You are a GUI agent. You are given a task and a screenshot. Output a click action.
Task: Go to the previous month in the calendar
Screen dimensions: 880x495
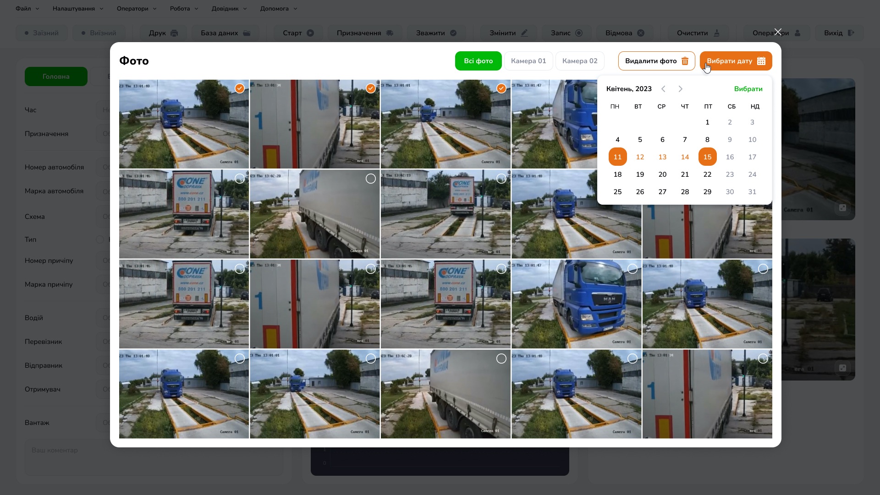coord(663,89)
